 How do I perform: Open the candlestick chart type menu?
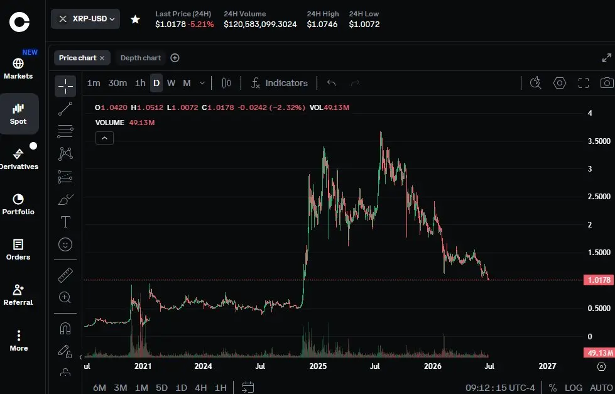[x=226, y=83]
